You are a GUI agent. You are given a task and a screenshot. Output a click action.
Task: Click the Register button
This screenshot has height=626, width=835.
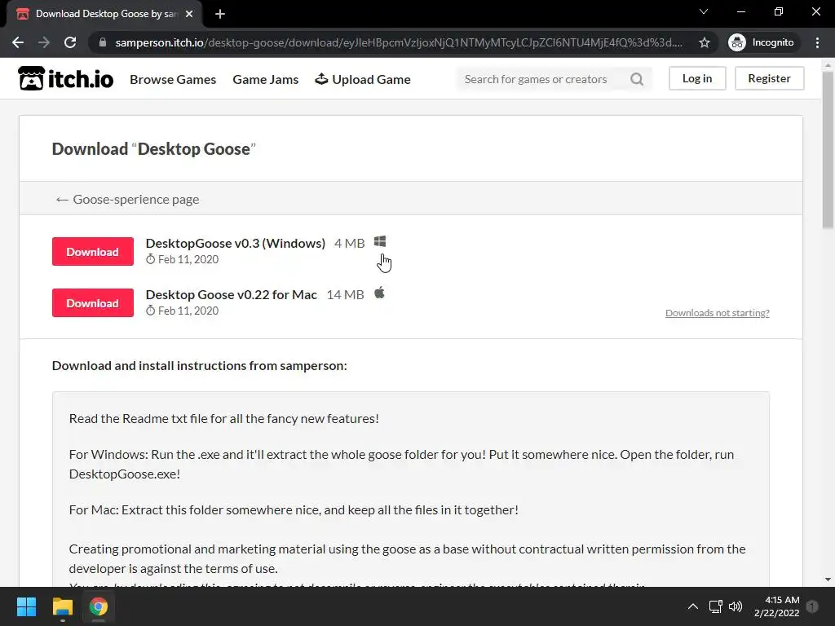tap(769, 78)
